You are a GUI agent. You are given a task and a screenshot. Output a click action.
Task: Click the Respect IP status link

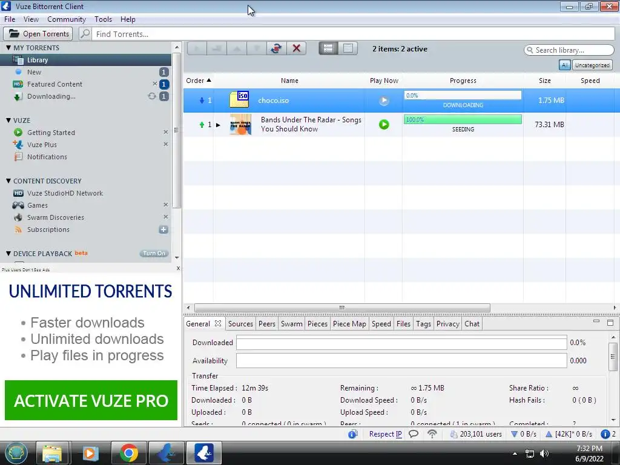[x=385, y=434]
